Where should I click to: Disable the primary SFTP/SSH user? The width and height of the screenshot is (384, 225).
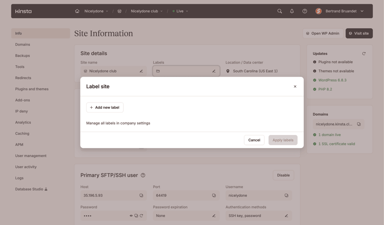pos(283,175)
